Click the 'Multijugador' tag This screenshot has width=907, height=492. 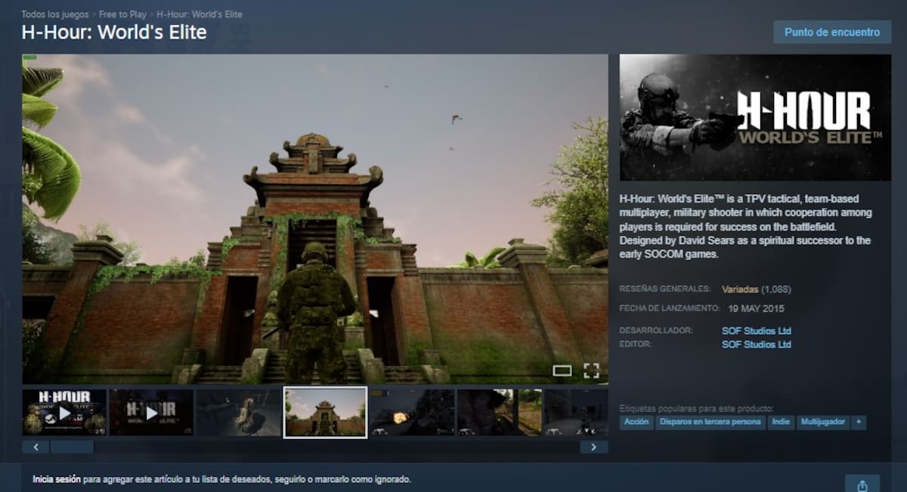[x=823, y=422]
